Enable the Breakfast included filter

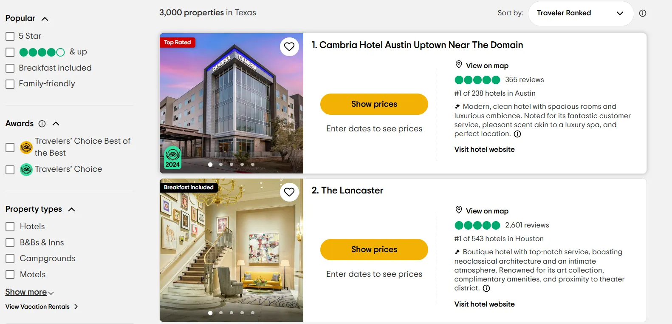[x=10, y=68]
